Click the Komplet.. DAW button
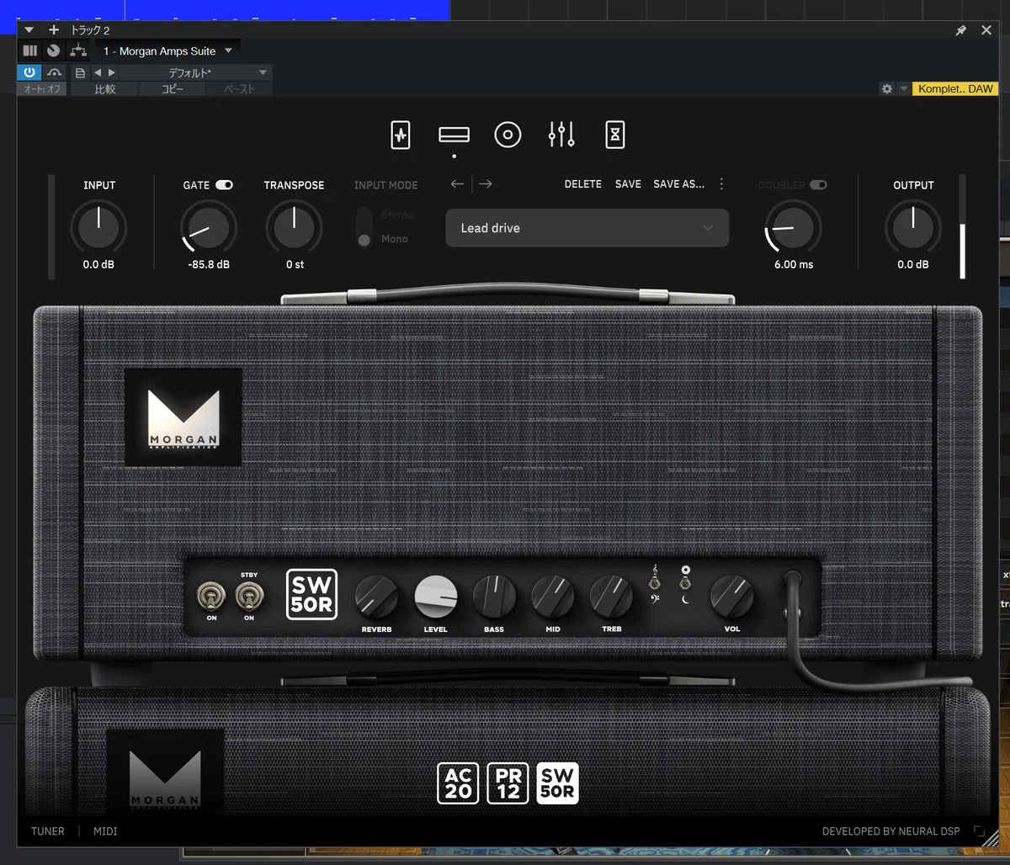Screen dimensions: 1010x865 (955, 89)
